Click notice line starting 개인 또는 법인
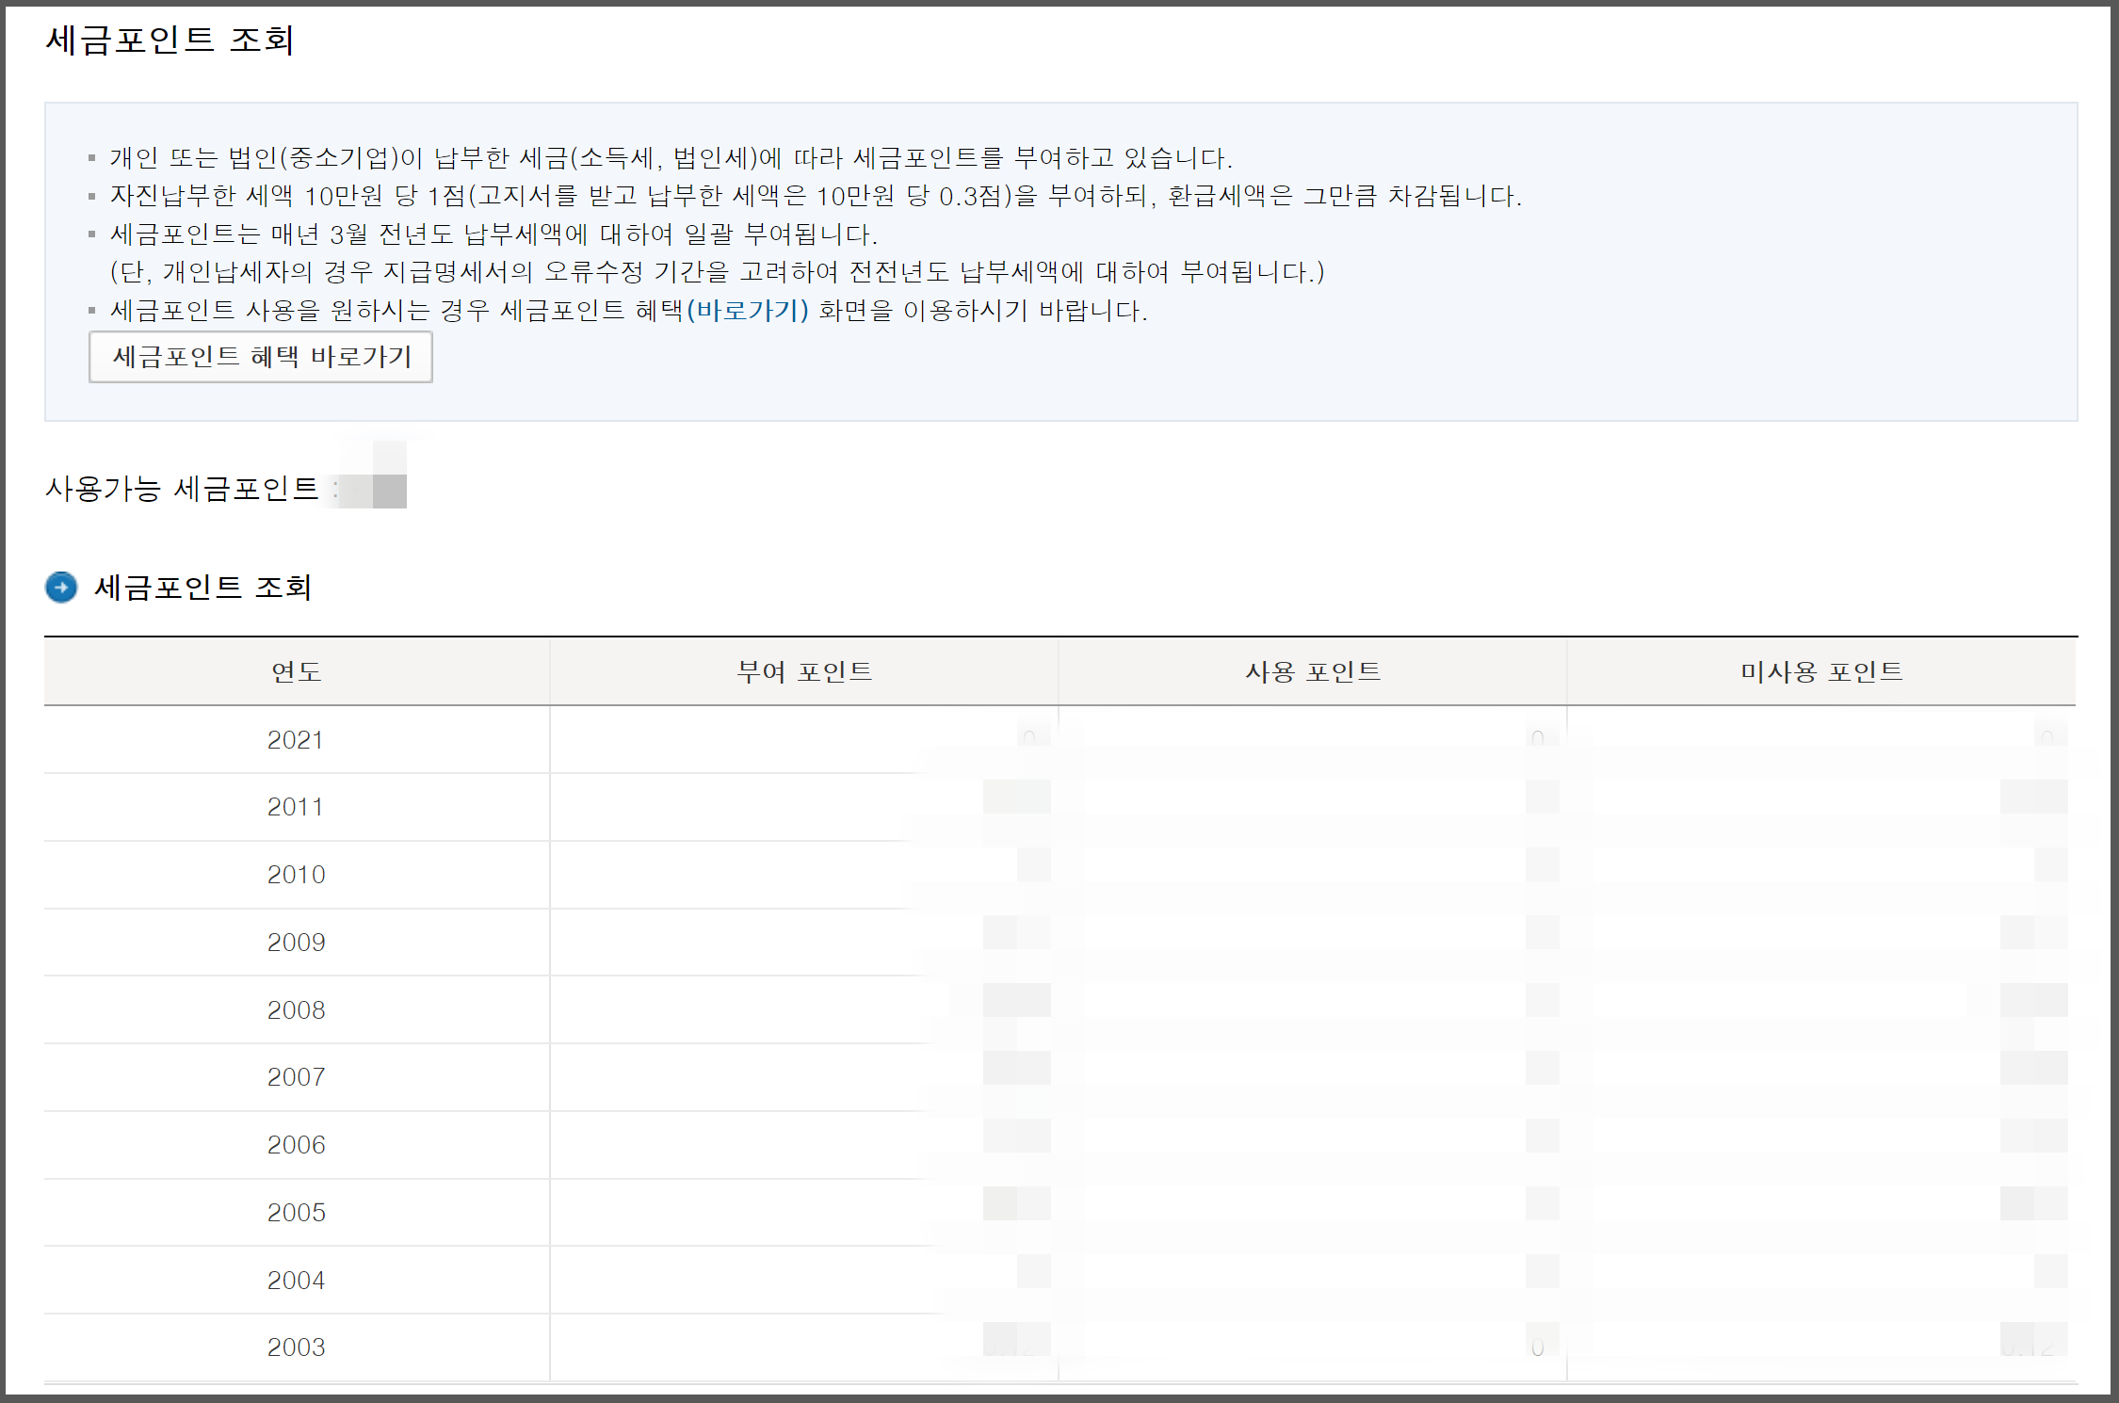The height and width of the screenshot is (1403, 2119). coord(671,157)
